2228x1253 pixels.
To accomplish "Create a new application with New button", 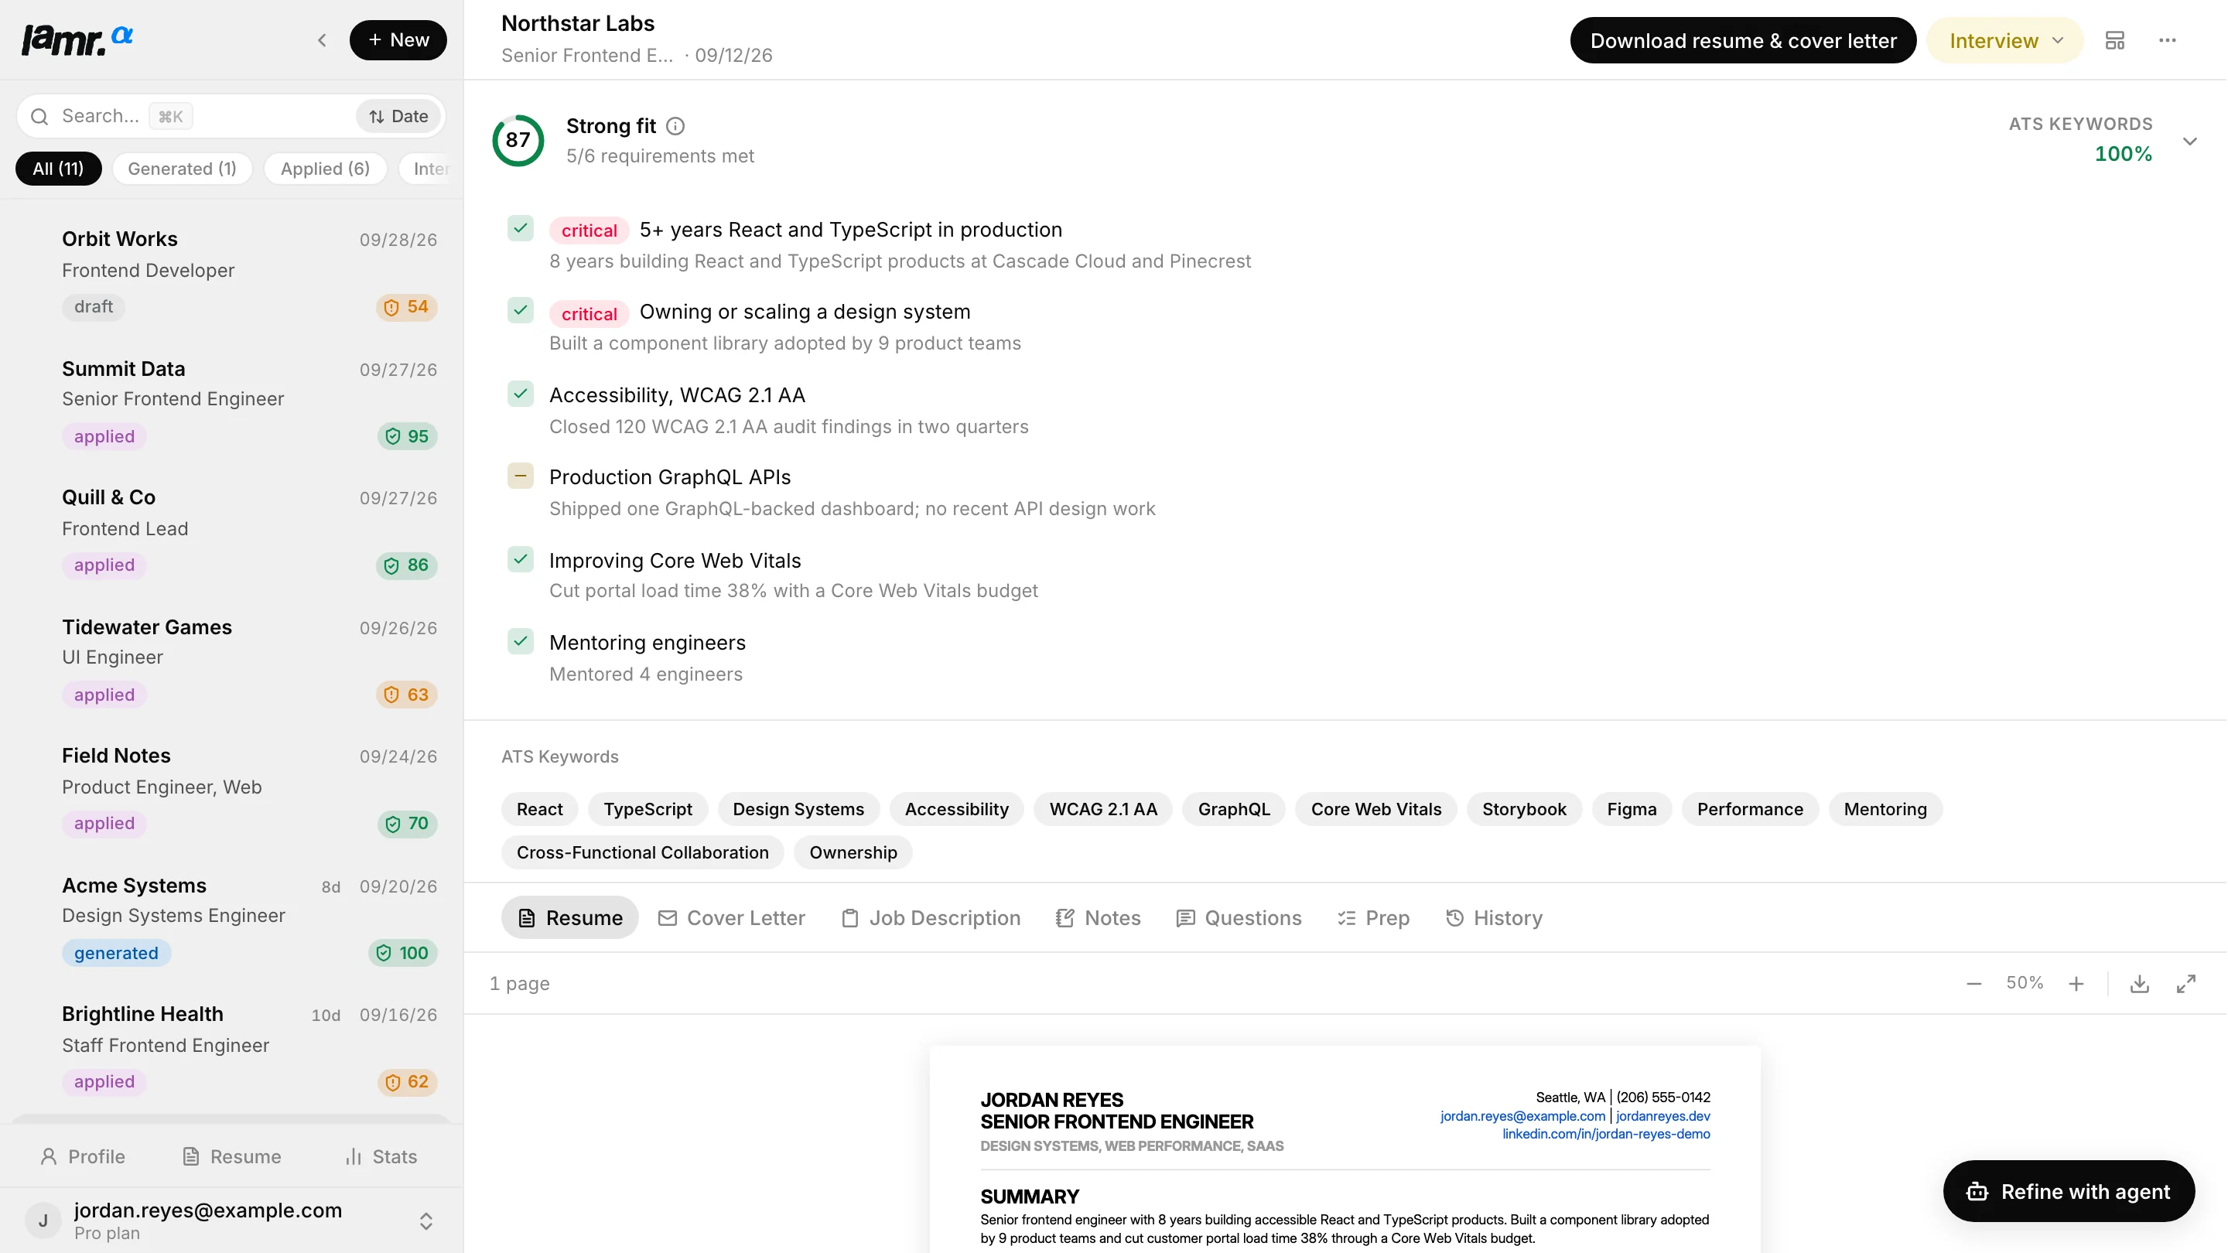I will (398, 39).
